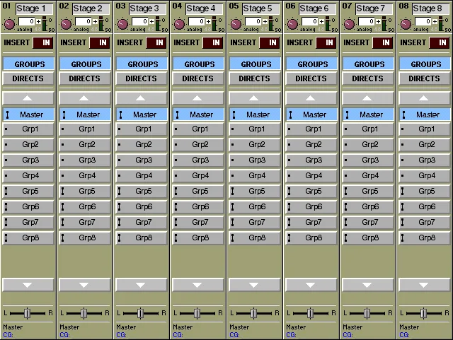
Task: Enable 48V phantom power on Stage 1
Action: click(38, 30)
